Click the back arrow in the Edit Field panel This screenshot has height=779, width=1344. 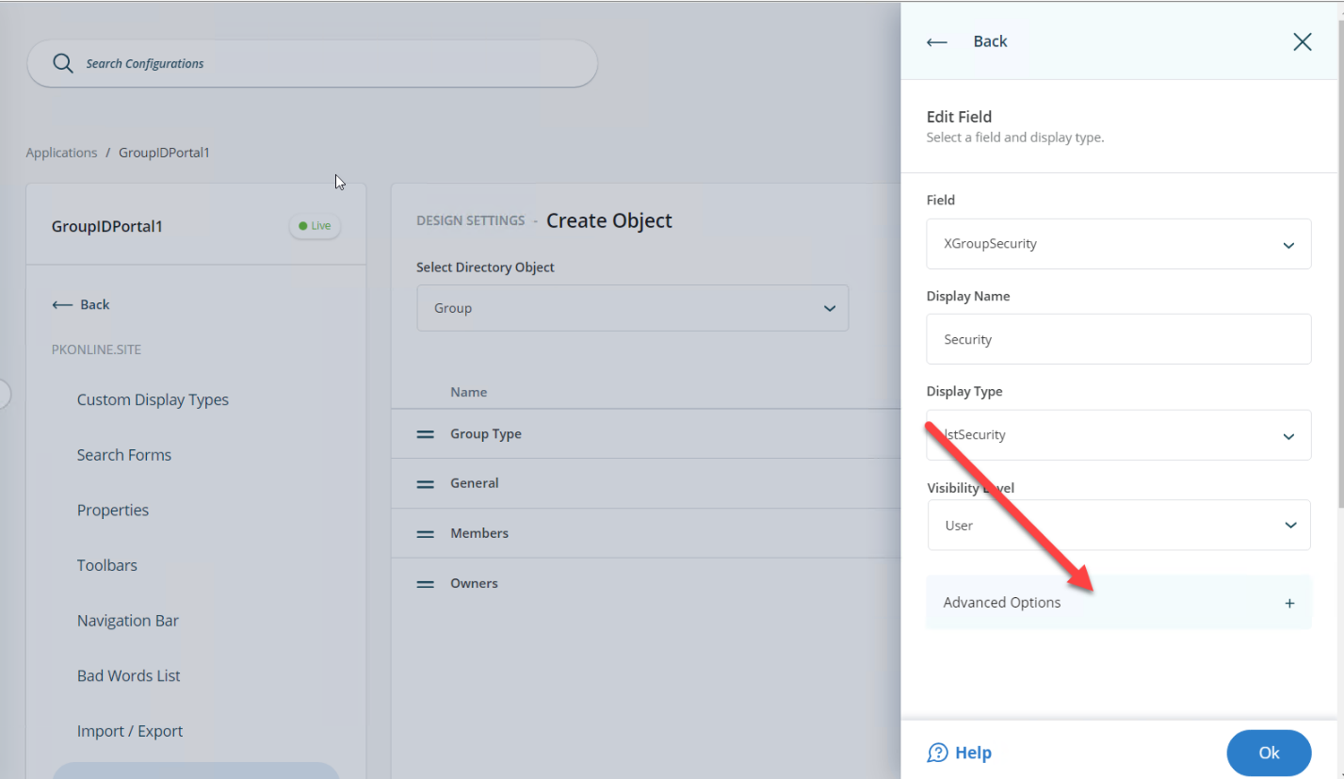click(x=935, y=41)
